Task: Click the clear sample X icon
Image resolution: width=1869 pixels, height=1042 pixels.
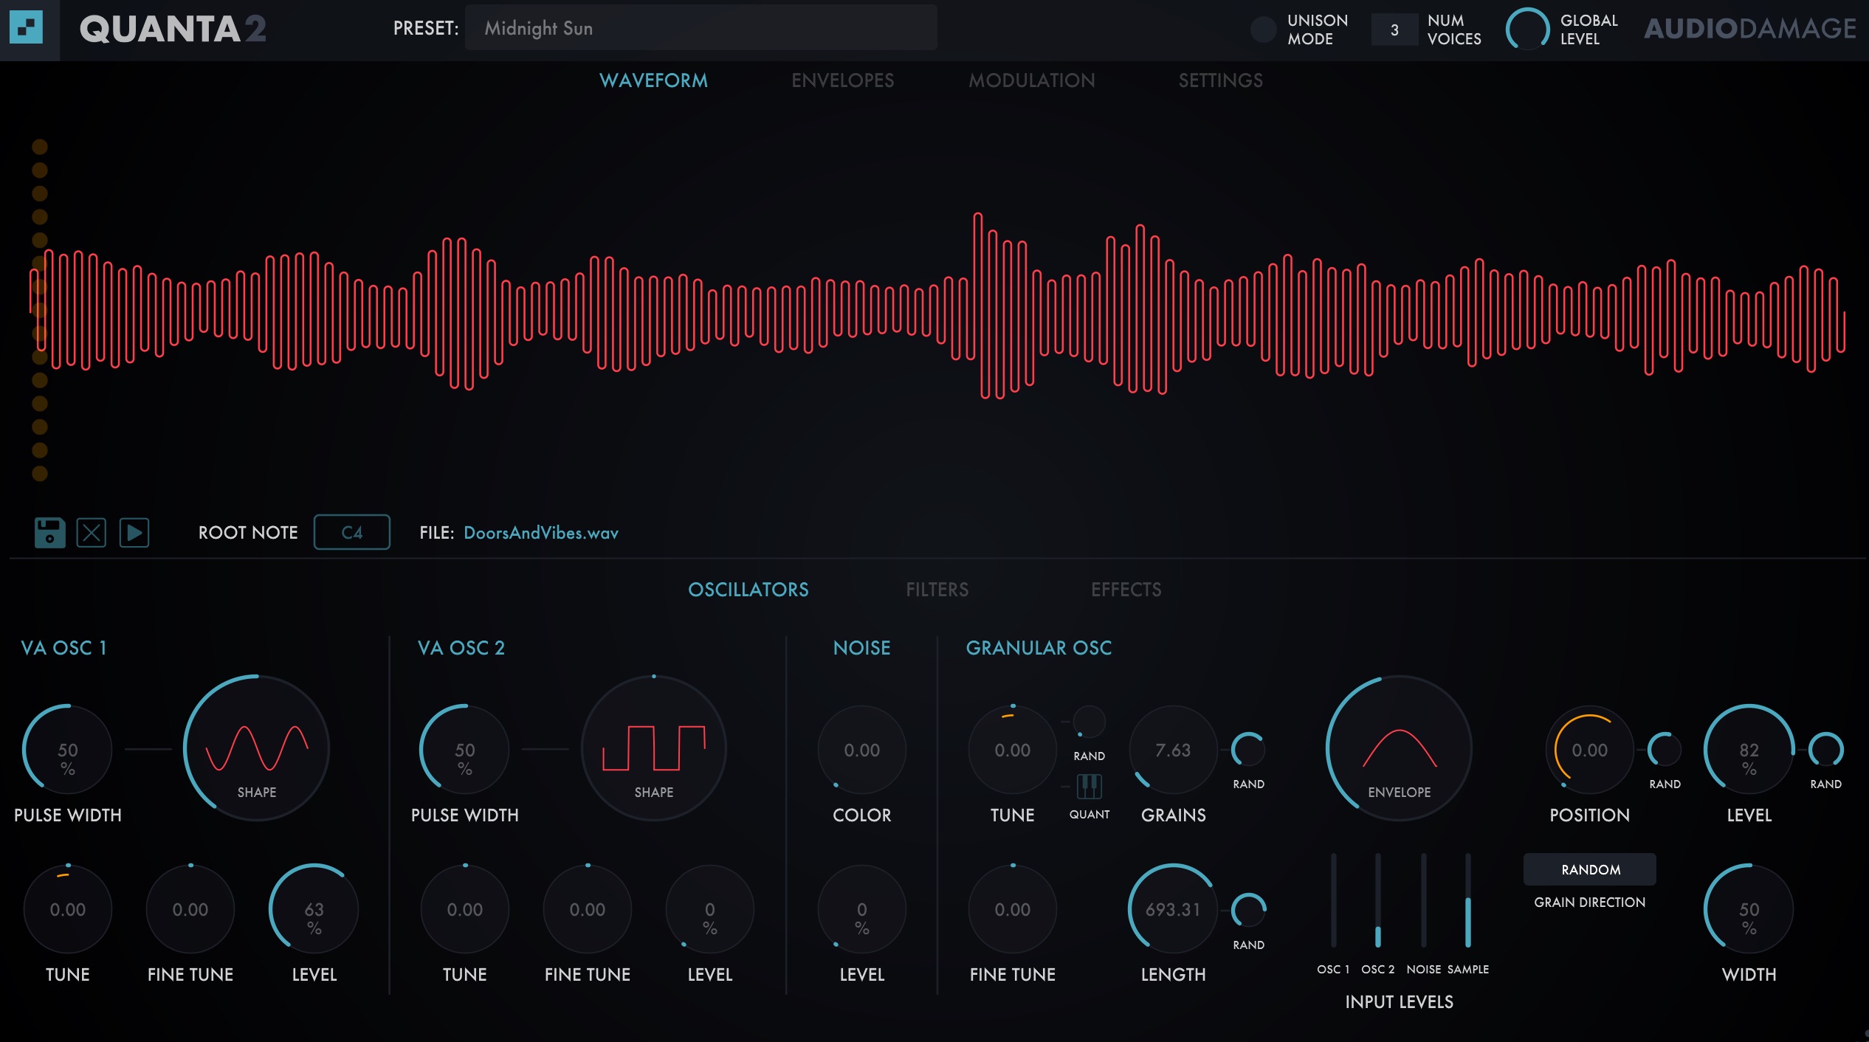Action: 92,532
